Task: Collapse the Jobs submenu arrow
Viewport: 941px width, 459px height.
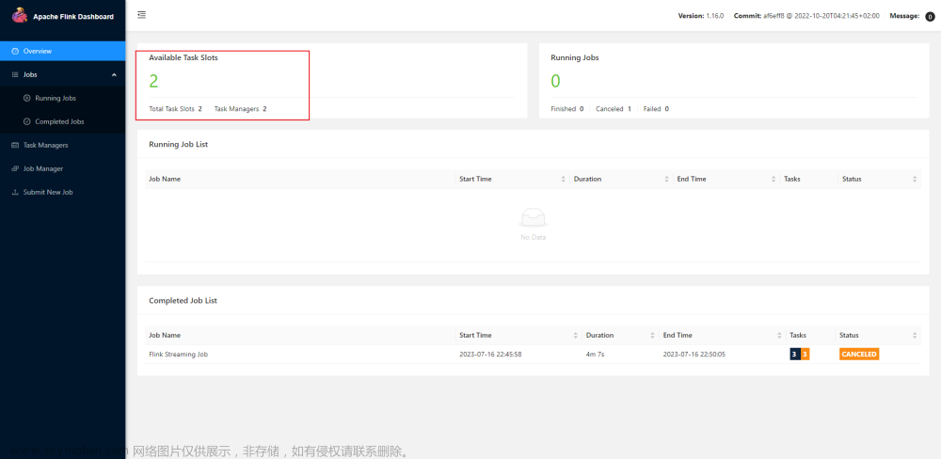Action: point(114,75)
